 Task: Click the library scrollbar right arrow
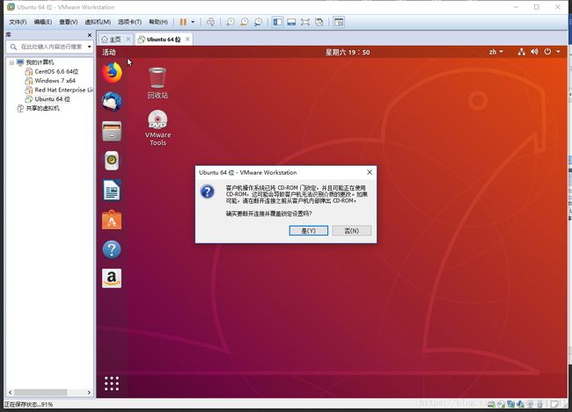pyautogui.click(x=89, y=393)
